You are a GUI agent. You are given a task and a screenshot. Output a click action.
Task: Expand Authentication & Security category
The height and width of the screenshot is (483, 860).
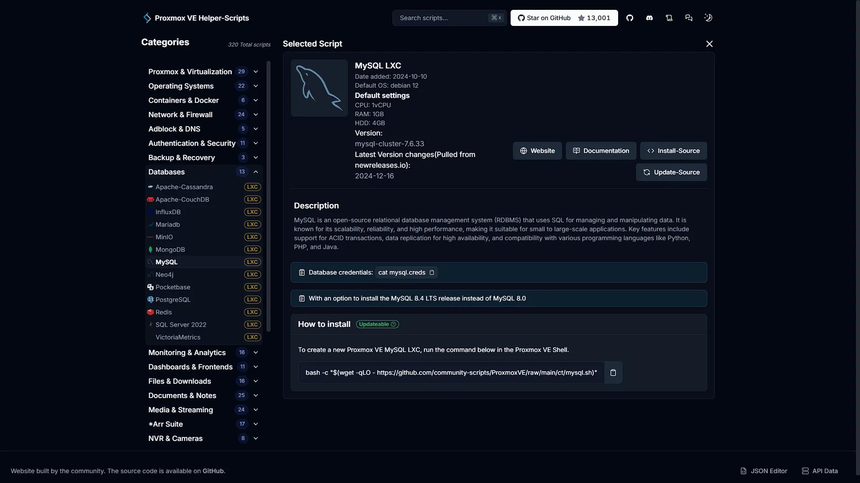click(x=204, y=143)
